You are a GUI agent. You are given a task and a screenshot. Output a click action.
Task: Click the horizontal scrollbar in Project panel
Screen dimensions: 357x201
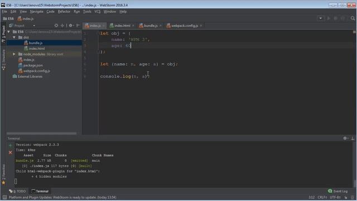coord(42,133)
